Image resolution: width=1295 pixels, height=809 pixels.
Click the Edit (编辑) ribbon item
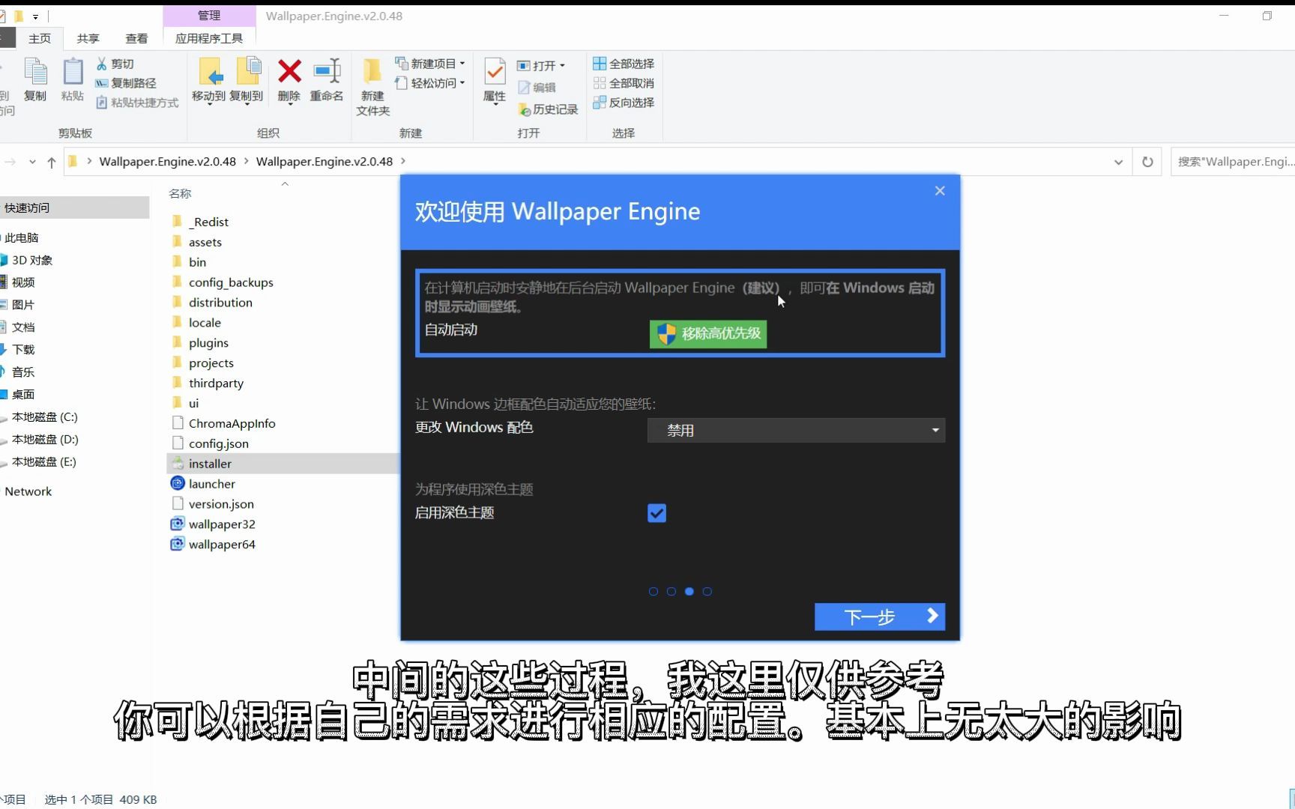coord(537,88)
